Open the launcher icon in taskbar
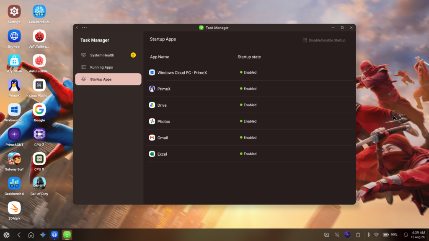The height and width of the screenshot is (241, 429). click(x=7, y=235)
